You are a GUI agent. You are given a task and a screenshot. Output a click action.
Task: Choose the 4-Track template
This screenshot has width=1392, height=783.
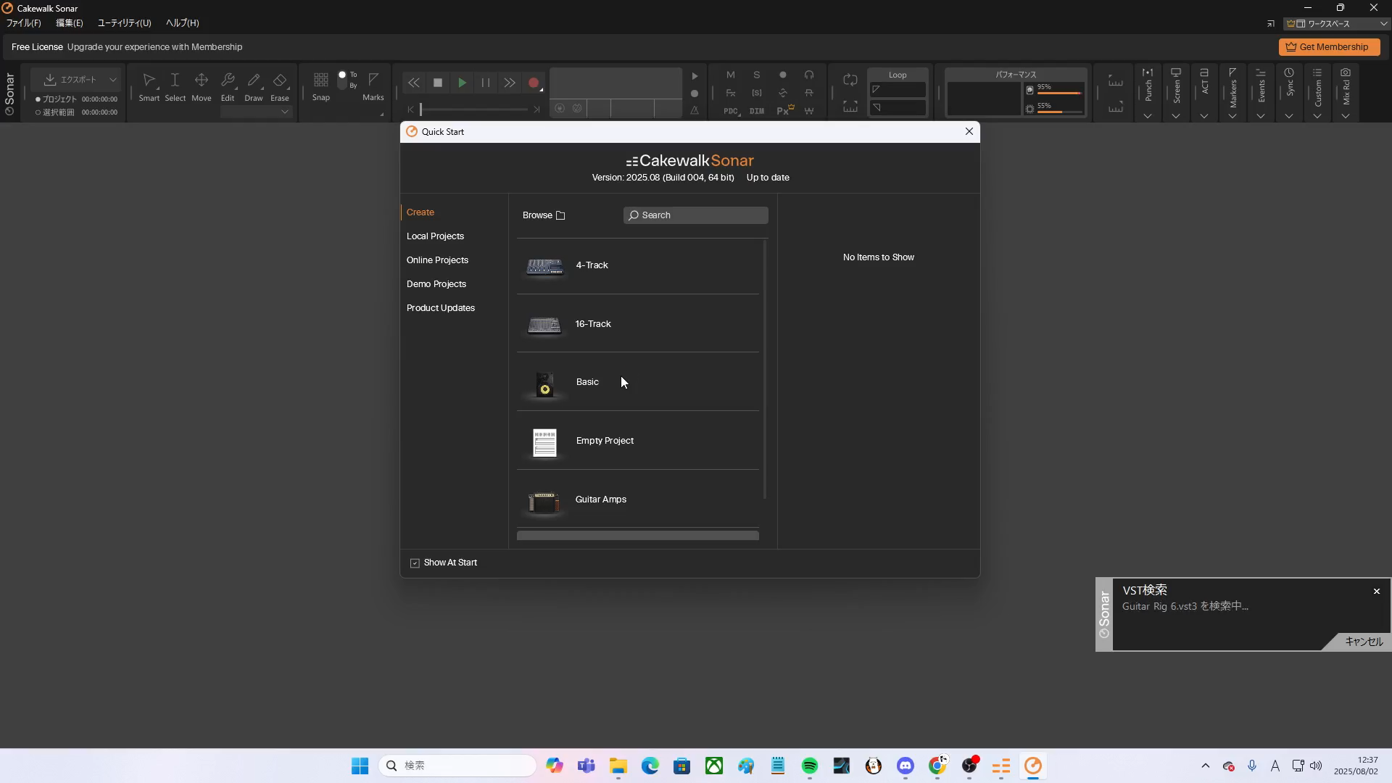click(x=638, y=265)
